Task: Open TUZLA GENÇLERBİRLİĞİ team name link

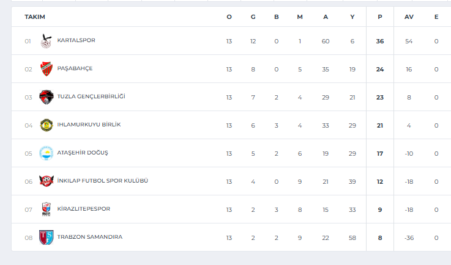Action: [x=91, y=96]
